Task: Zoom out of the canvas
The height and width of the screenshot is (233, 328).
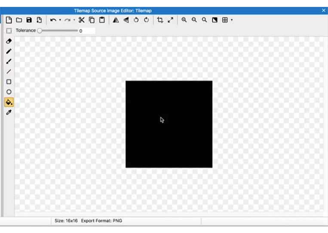Action: coord(194,20)
